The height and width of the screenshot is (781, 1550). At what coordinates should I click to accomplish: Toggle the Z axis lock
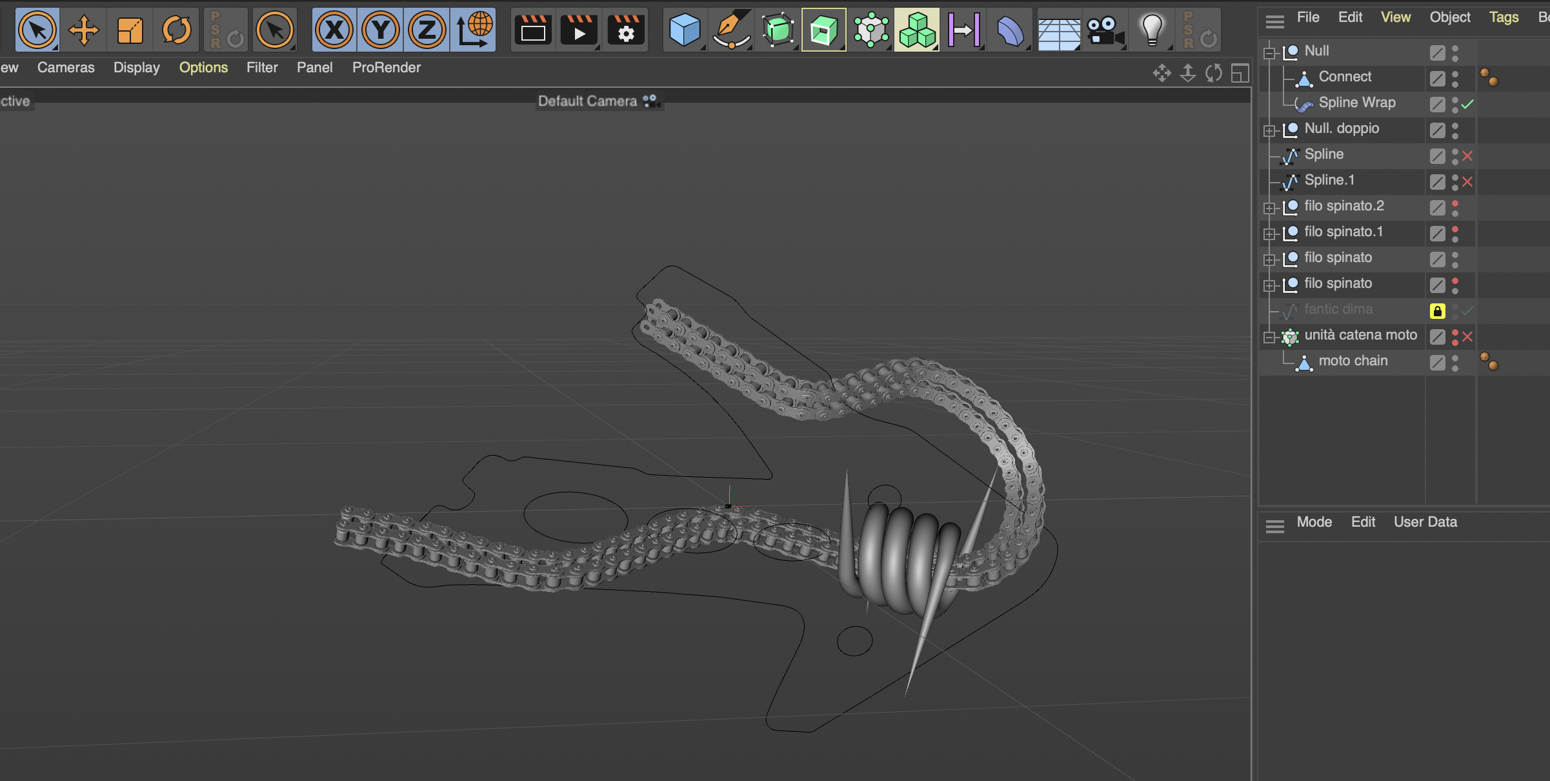coord(427,30)
